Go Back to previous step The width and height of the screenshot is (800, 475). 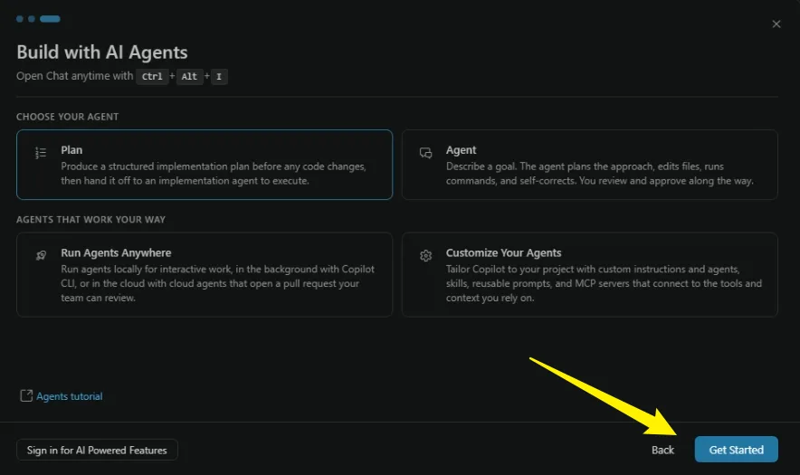(662, 450)
